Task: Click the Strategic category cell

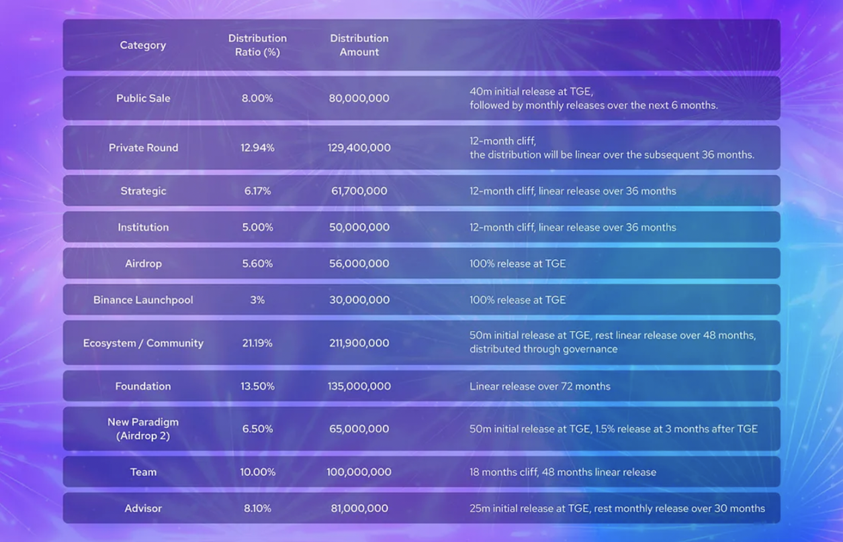Action: (143, 191)
